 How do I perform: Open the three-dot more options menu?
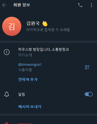(91, 5)
